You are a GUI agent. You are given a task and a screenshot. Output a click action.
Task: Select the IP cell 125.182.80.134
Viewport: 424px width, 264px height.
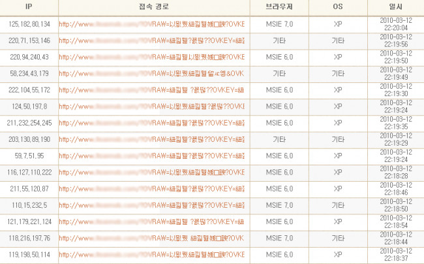tap(29, 24)
